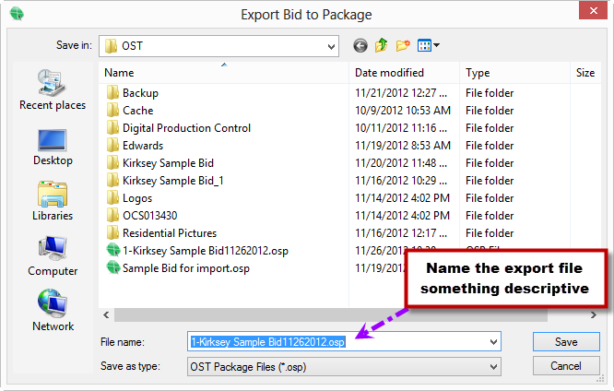614x391 pixels.
Task: Open Libraries in sidebar
Action: [x=53, y=201]
